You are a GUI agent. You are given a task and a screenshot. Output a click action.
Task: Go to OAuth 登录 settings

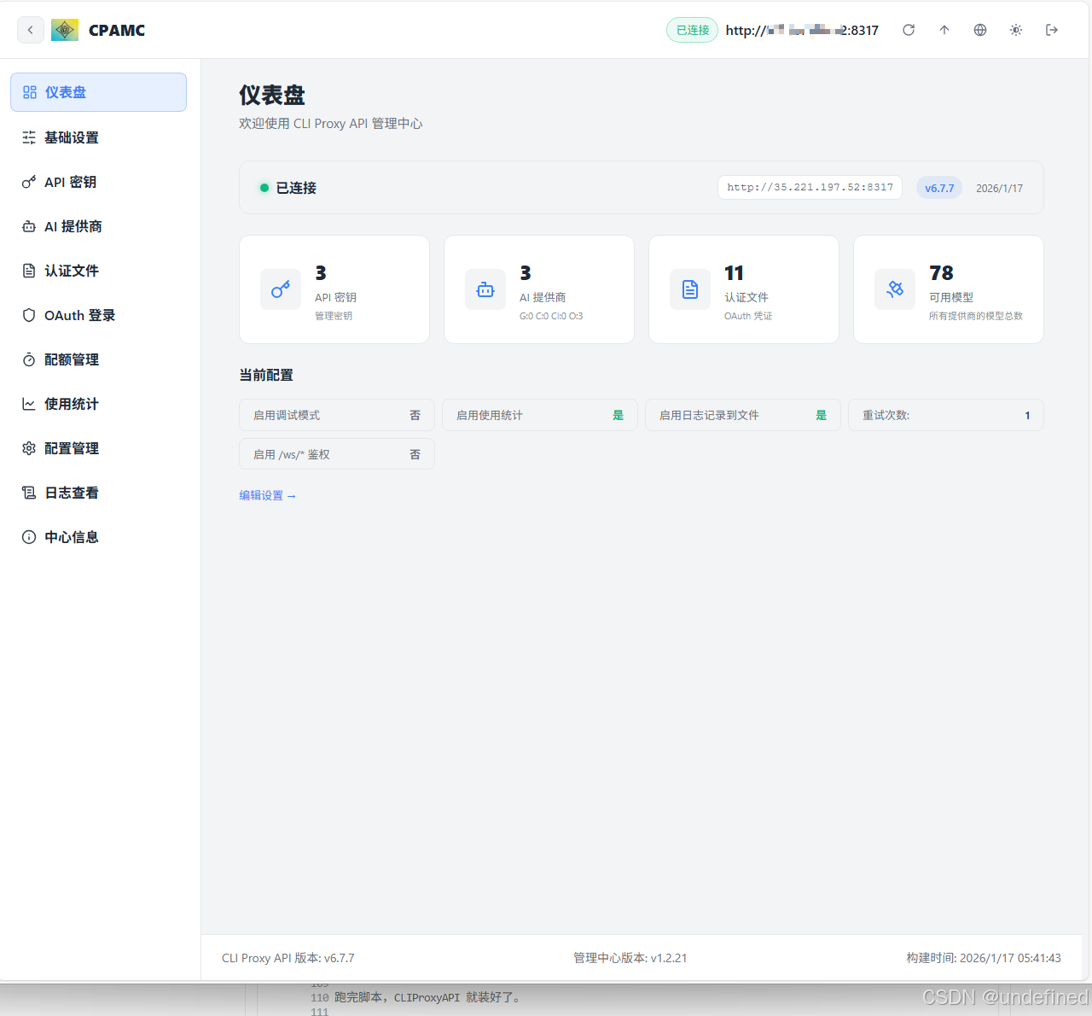click(x=79, y=315)
